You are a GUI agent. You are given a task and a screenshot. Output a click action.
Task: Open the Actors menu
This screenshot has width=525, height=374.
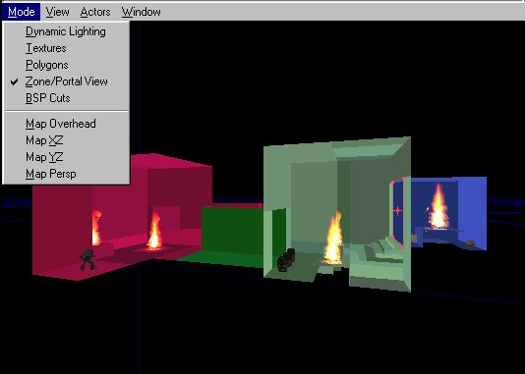click(x=95, y=12)
